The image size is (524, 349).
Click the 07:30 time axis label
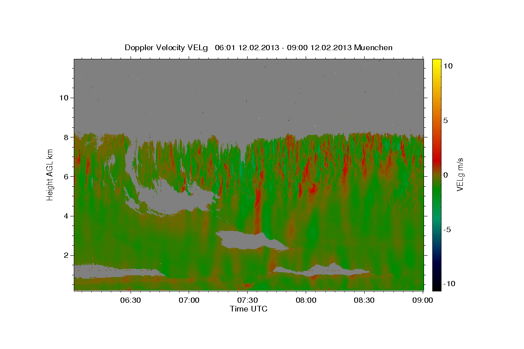pyautogui.click(x=248, y=300)
